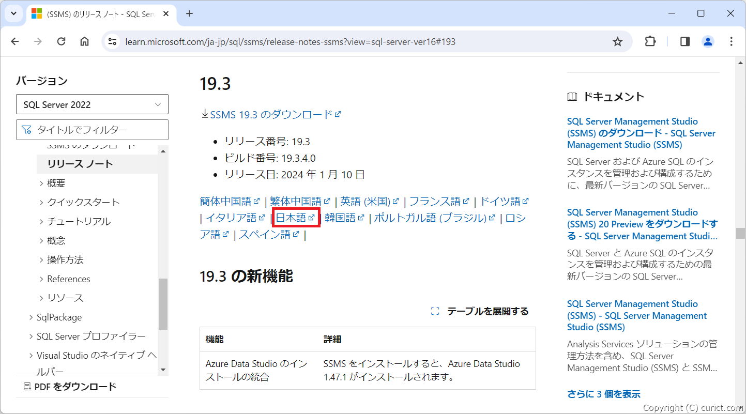
Task: Select リリース ノート in the sidebar
Action: 80,164
